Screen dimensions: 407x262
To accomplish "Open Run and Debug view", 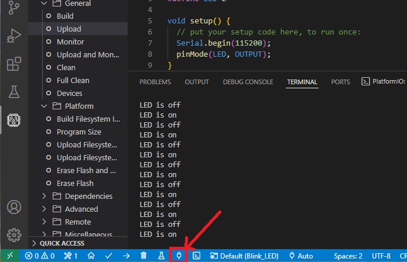I will [x=13, y=36].
